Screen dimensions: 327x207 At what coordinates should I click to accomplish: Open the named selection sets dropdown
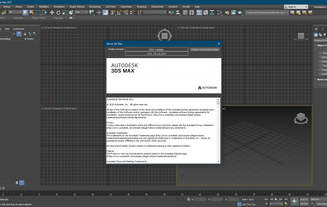(155, 12)
